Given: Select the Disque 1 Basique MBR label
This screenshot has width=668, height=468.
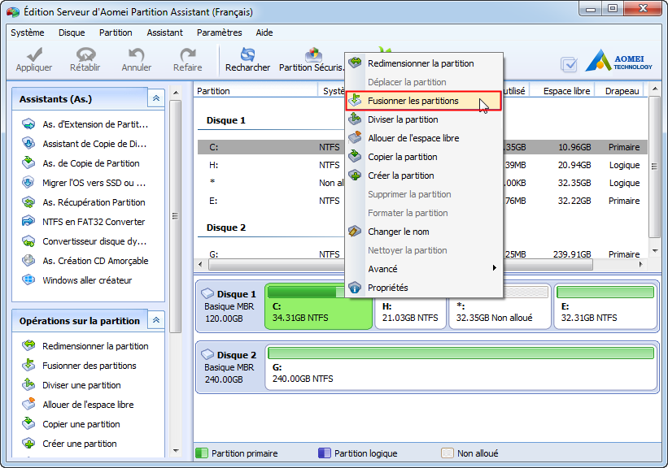Looking at the screenshot, I should click(230, 306).
